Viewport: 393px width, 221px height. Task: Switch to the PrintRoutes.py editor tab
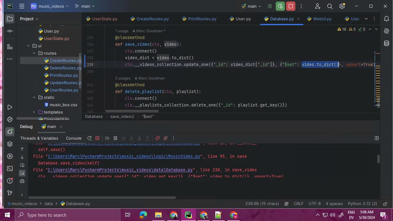199,19
